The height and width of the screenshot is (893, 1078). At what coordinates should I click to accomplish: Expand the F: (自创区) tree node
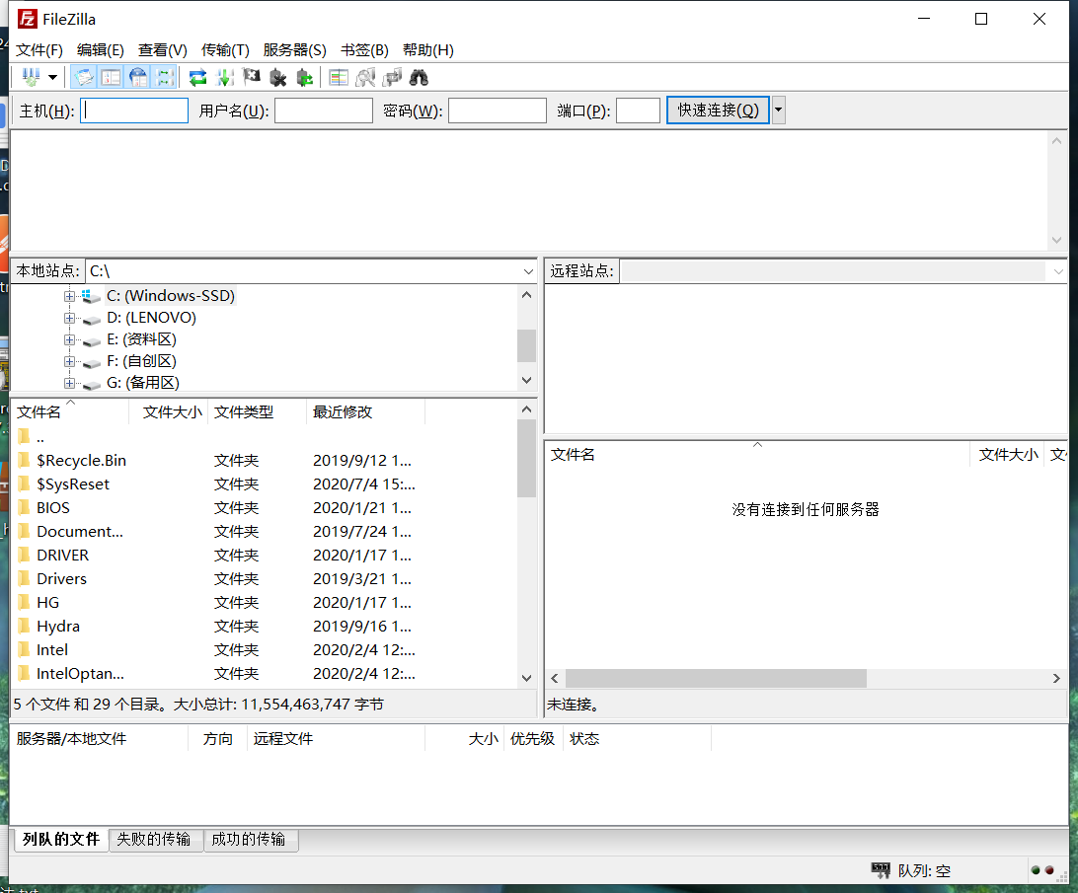coord(69,361)
